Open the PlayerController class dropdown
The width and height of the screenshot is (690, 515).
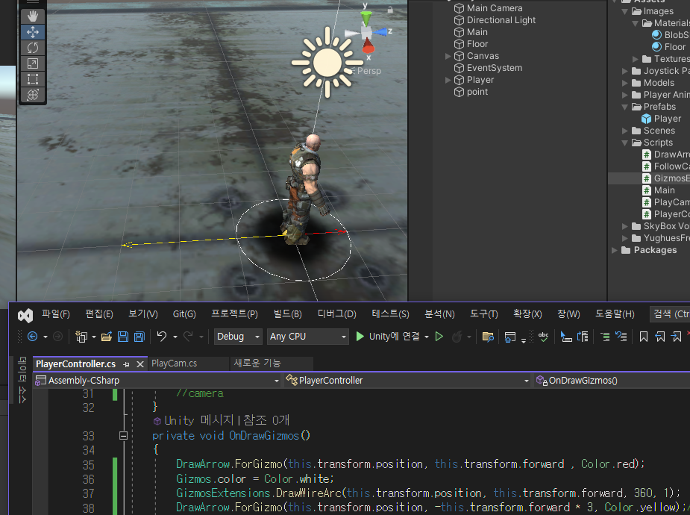(407, 381)
